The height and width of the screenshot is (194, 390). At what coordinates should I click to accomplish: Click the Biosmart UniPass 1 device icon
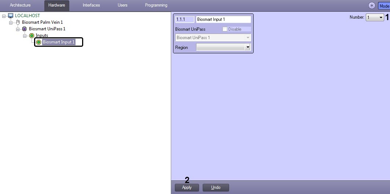tap(24, 29)
